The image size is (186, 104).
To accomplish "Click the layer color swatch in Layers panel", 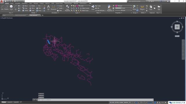I will (77, 6).
